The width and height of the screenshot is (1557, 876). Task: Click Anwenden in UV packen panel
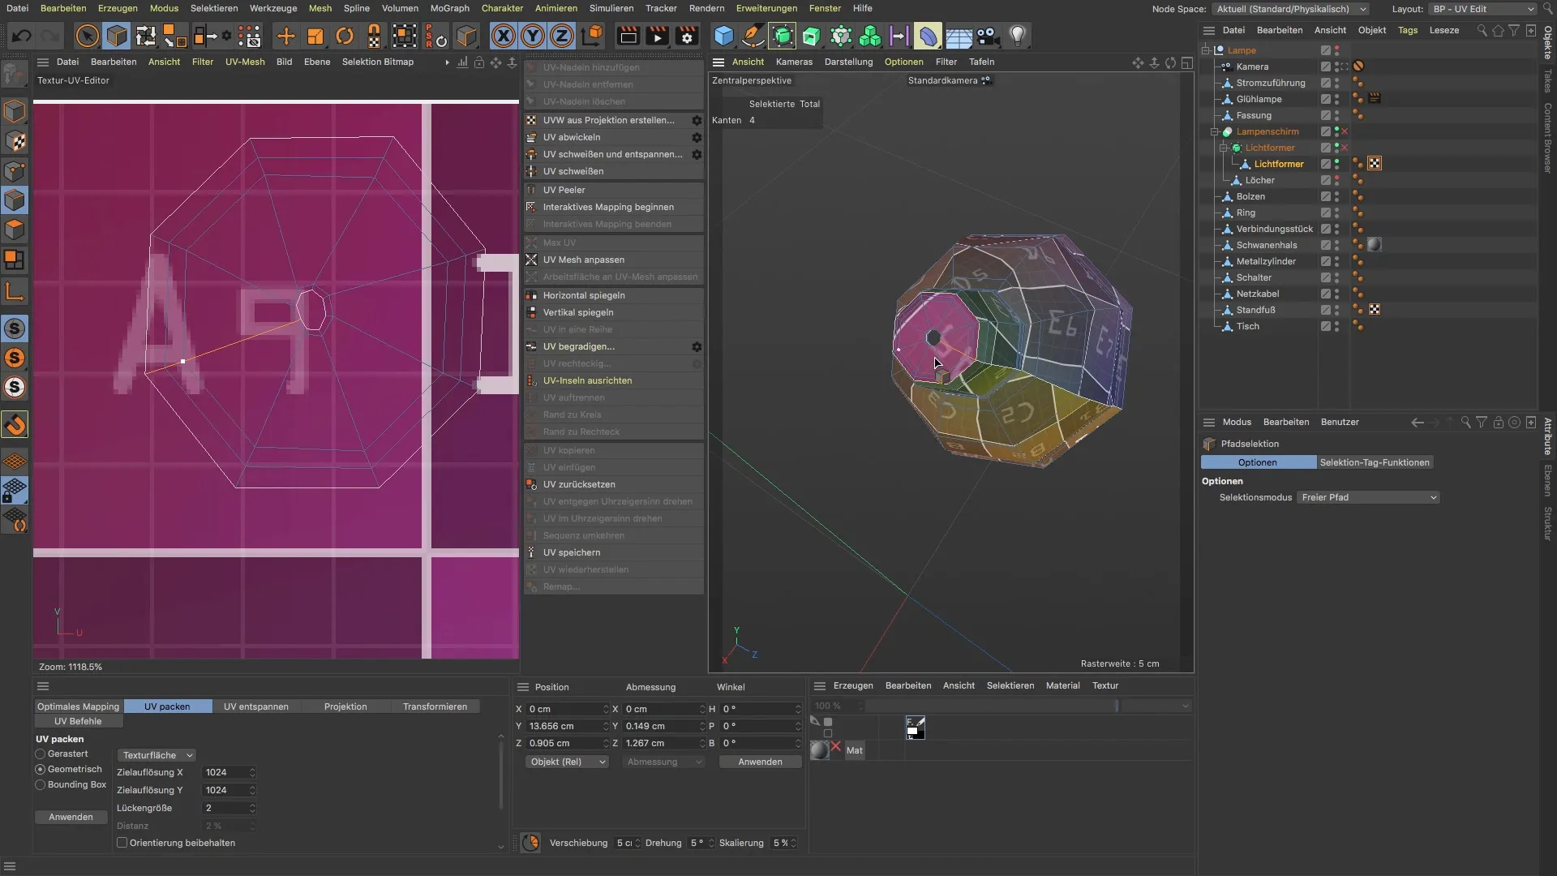[71, 817]
